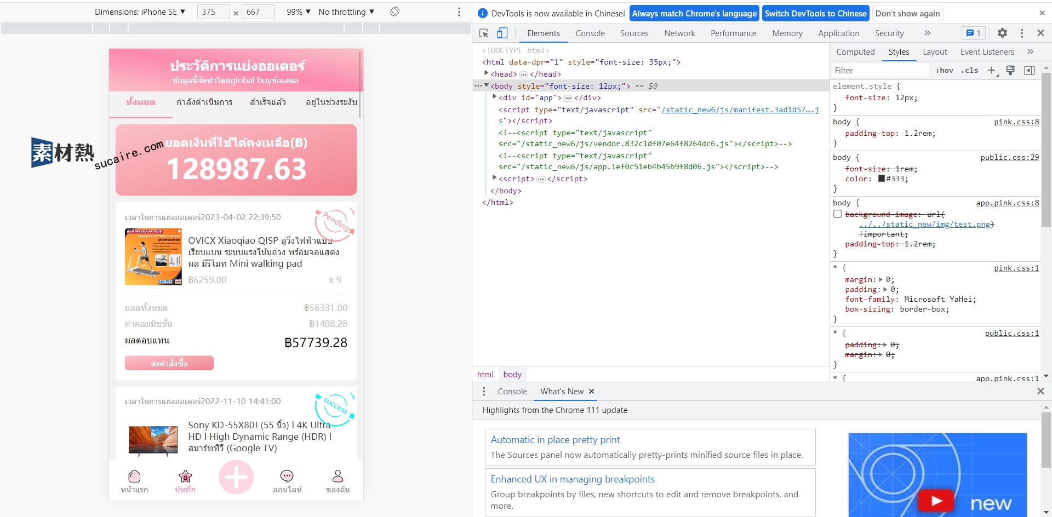Click Always match Chrome's language button

[x=694, y=14]
